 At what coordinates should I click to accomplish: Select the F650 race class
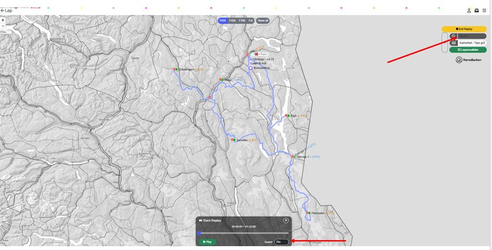(223, 21)
